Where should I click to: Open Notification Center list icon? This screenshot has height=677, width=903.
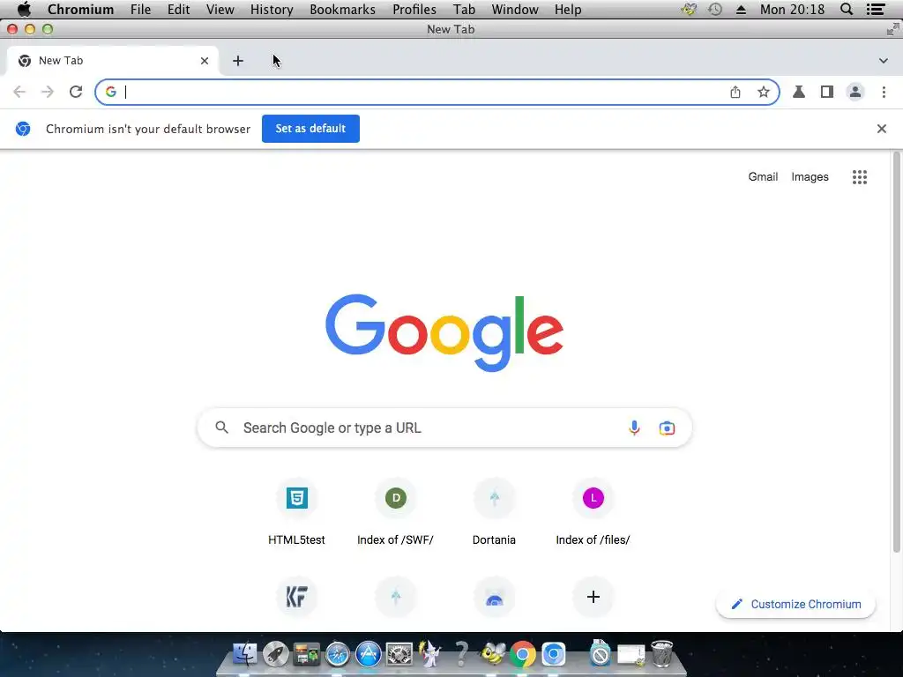[876, 9]
